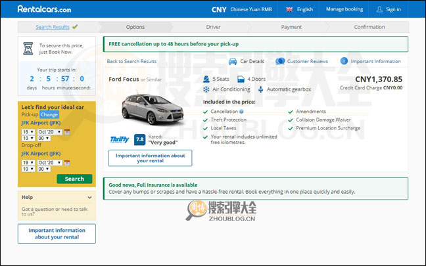
Task: Click the hourglass icon in the timer box
Action: pos(28,49)
